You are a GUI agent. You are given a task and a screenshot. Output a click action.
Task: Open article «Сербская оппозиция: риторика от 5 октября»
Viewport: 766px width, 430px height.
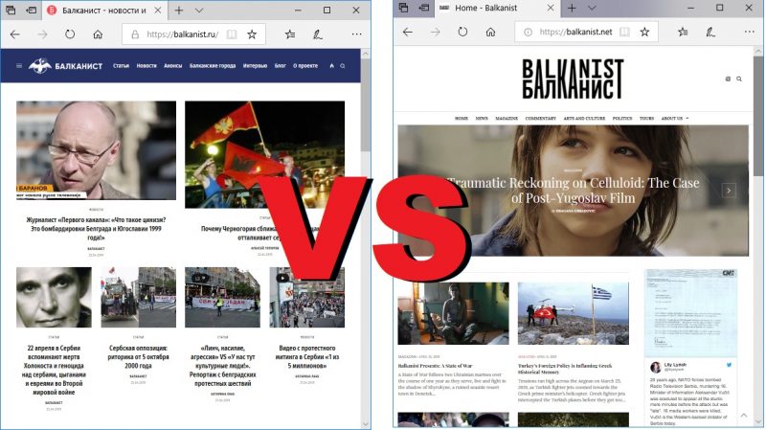coord(138,356)
